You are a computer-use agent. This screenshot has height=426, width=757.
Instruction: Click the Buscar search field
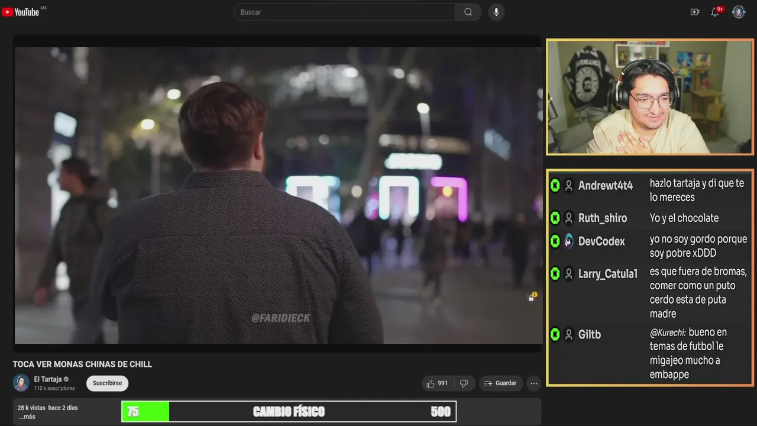point(344,12)
